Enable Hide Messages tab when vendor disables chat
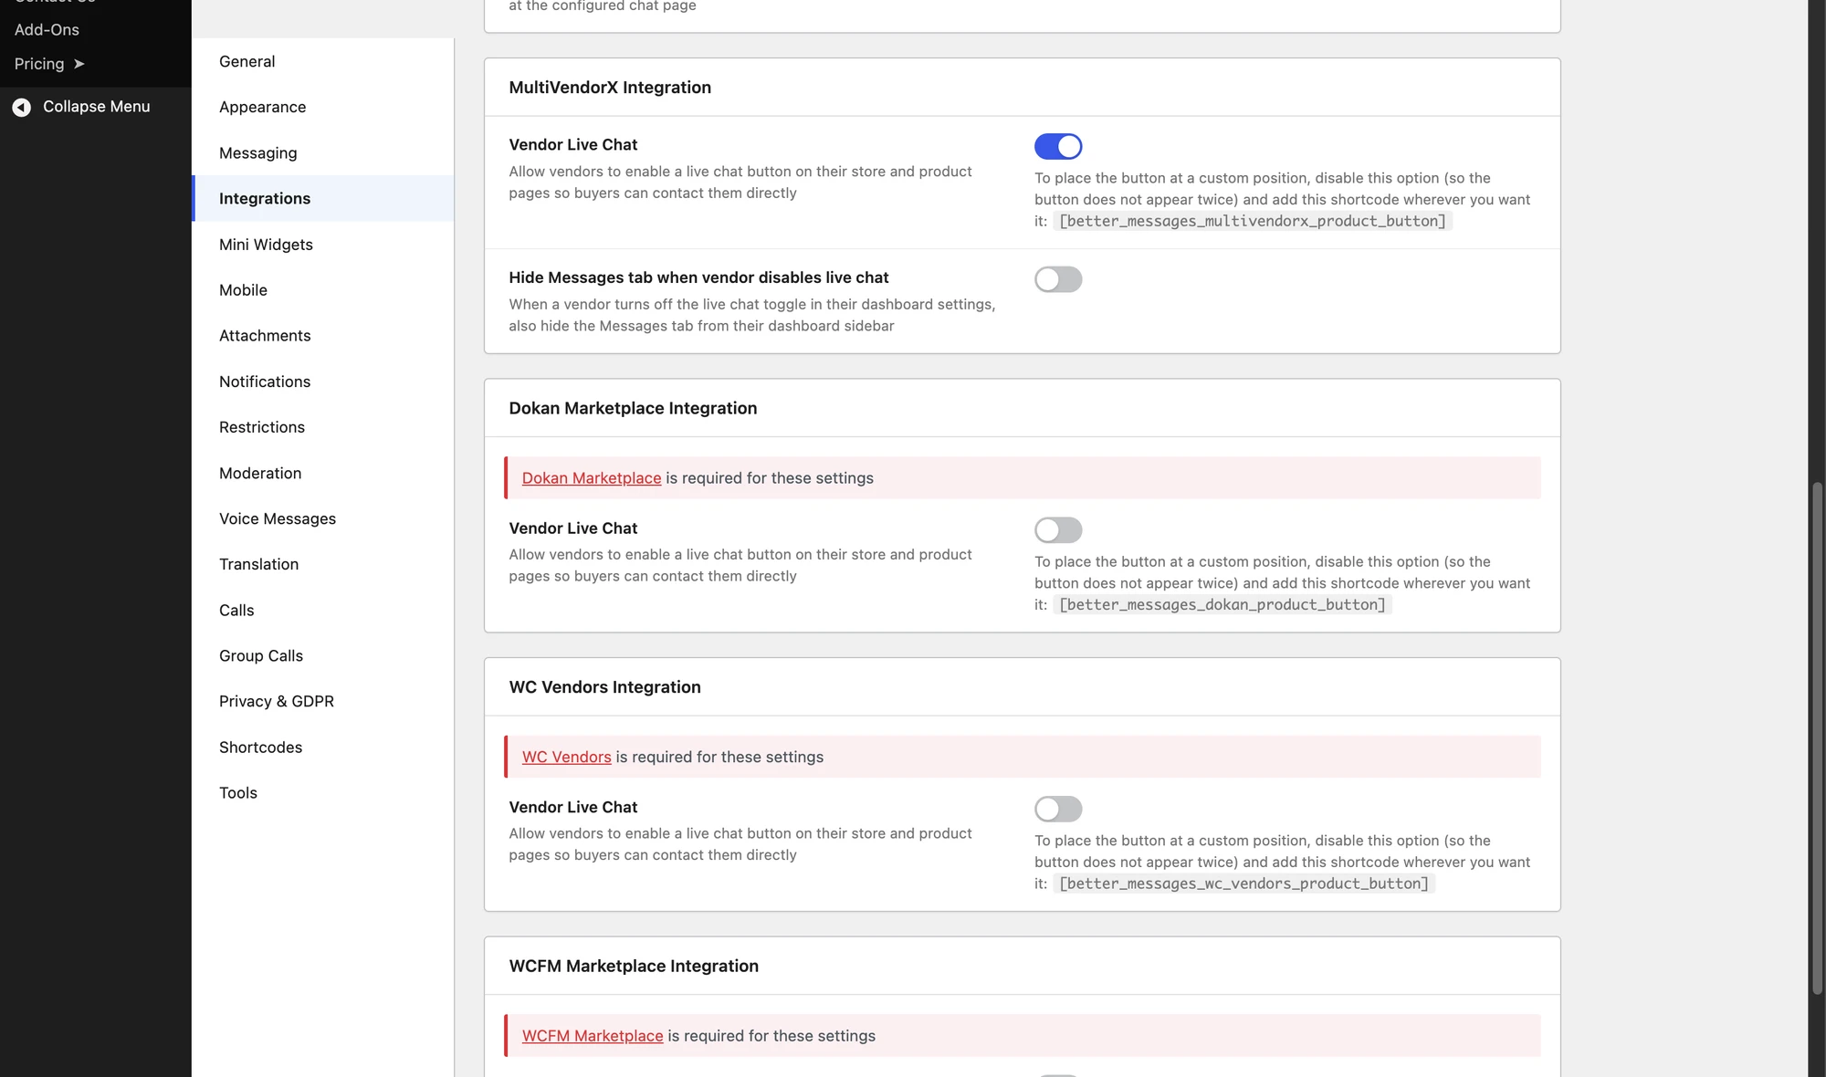1826x1077 pixels. [x=1058, y=279]
